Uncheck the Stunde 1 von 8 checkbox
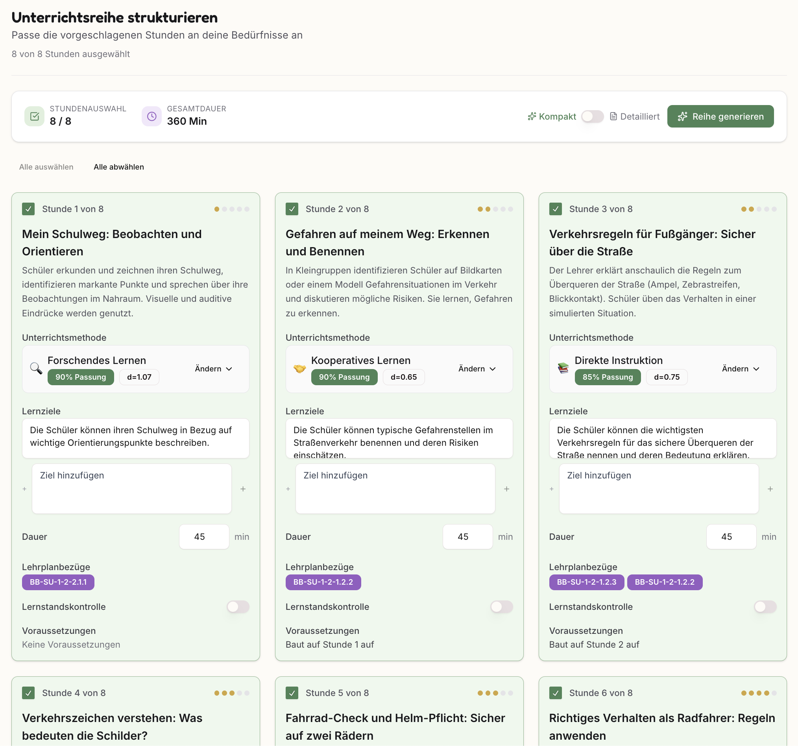 tap(28, 209)
